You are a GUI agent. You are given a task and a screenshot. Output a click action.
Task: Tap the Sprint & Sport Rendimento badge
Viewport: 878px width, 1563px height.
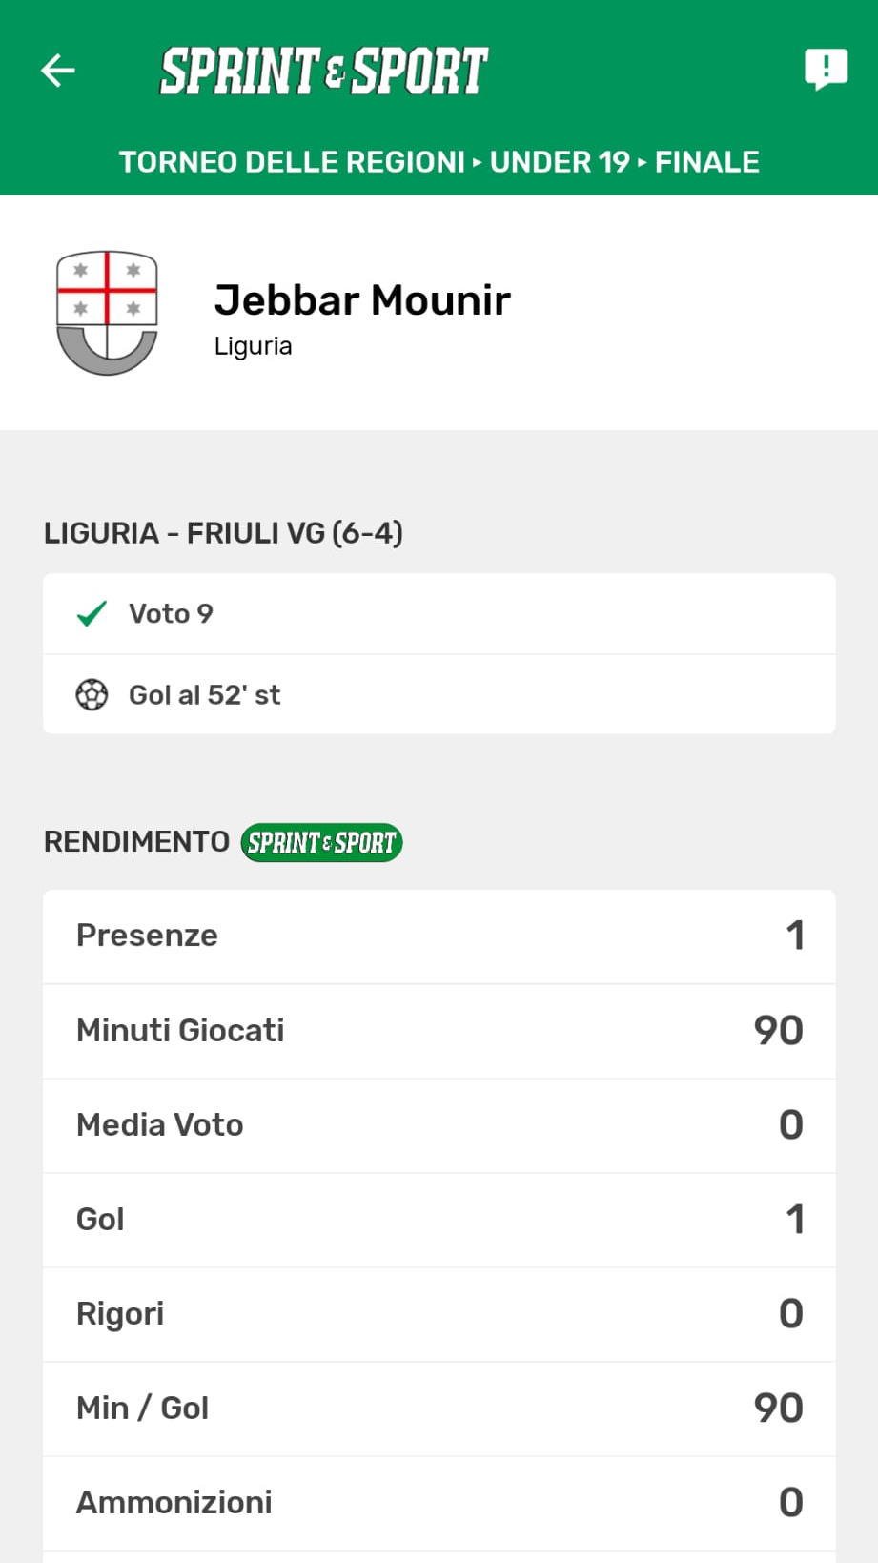[321, 842]
